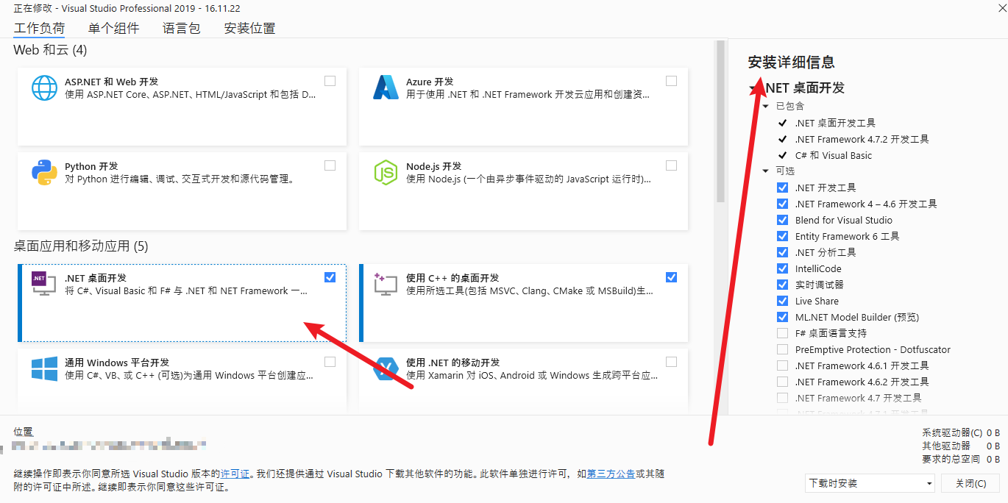This screenshot has width=1008, height=503.
Task: Uncheck .NET Framework 4 – 4.6 开发工具
Action: point(782,204)
